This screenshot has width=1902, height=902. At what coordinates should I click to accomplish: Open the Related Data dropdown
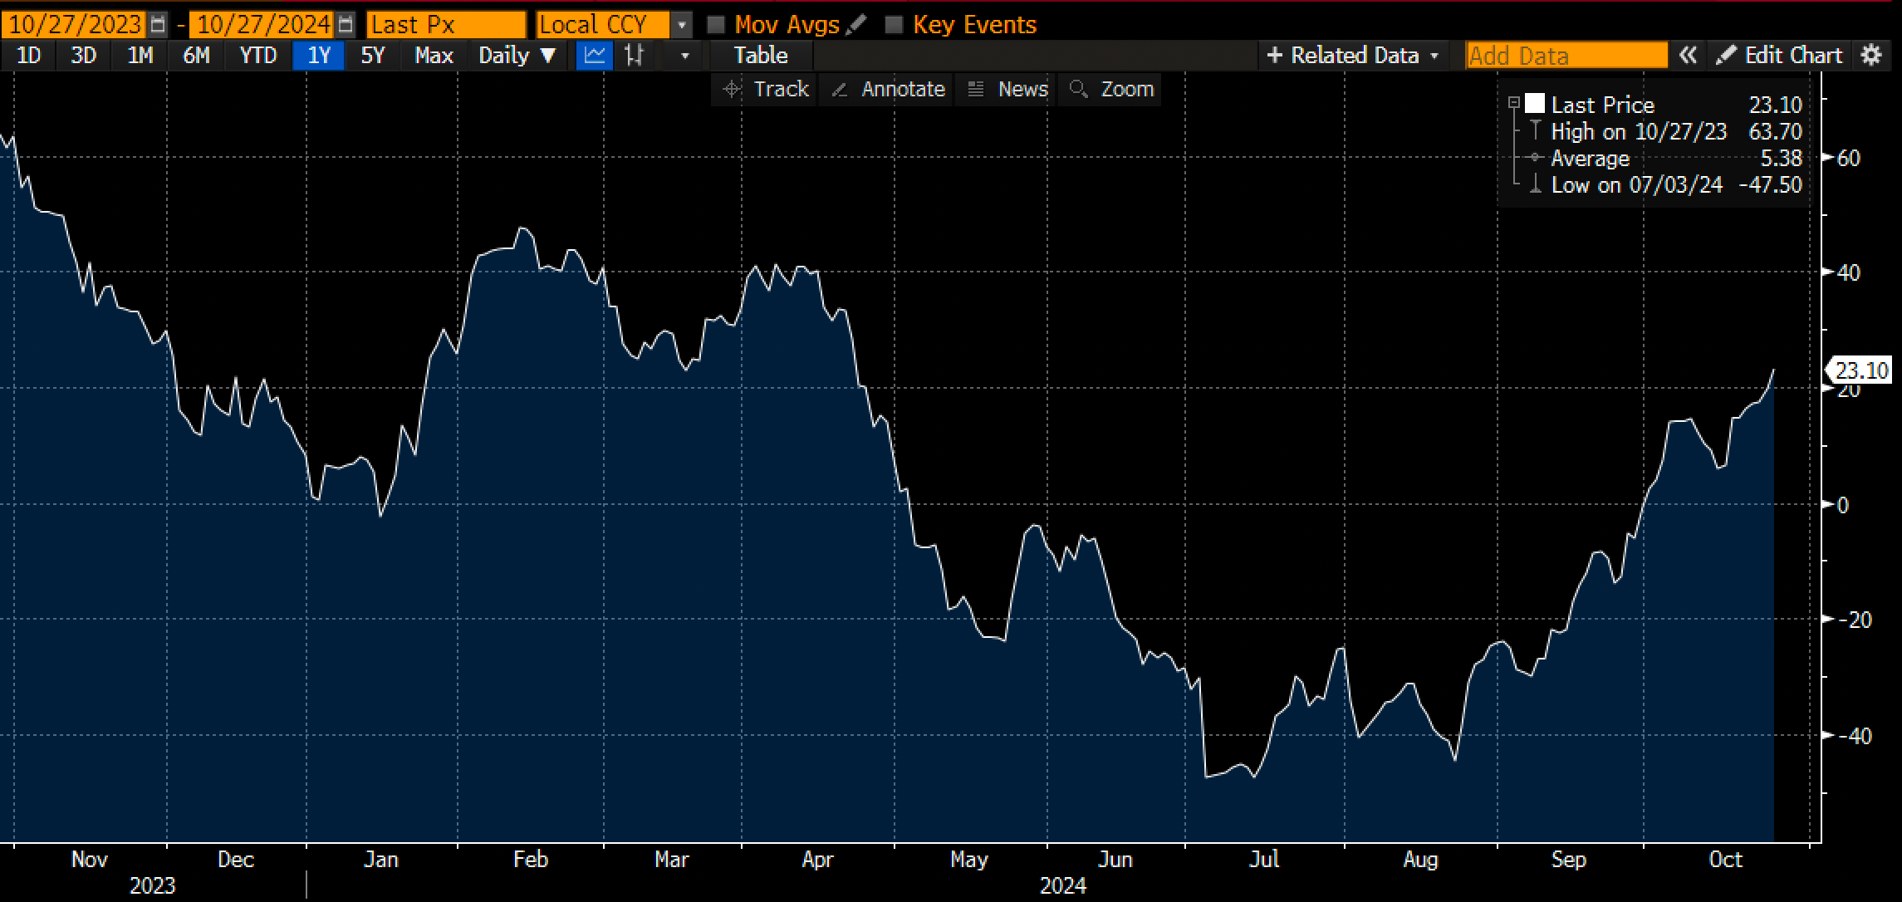pos(1354,56)
